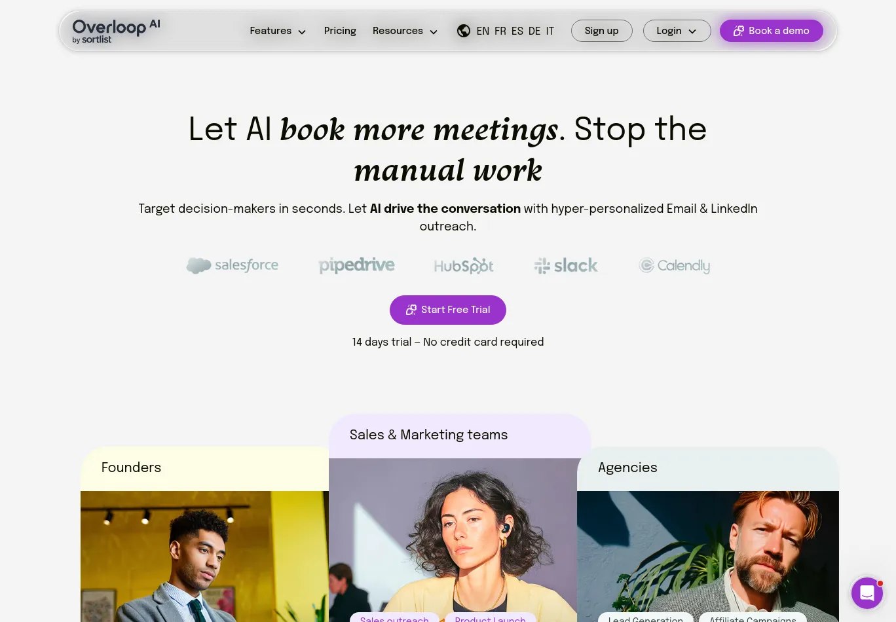Click the Sign up button

(601, 31)
